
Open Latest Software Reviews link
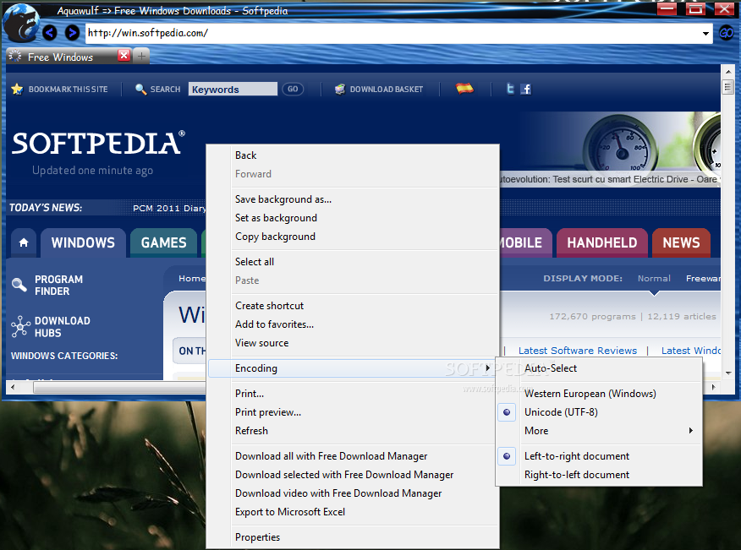click(578, 351)
